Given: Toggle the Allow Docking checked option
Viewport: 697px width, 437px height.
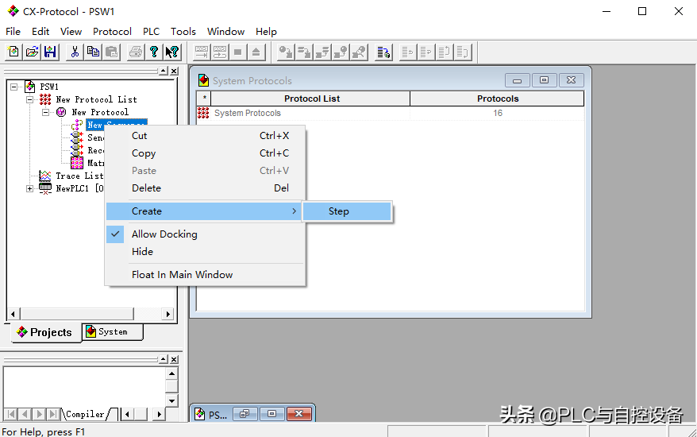Looking at the screenshot, I should point(164,234).
